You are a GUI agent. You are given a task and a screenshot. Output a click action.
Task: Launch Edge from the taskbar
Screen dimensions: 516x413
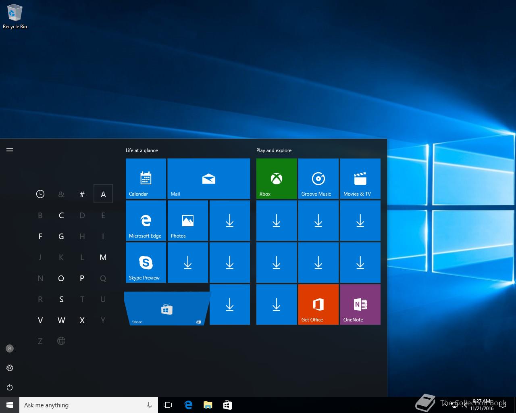188,405
